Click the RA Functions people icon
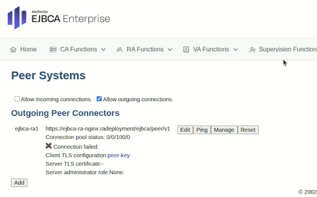317x197 pixels. pos(120,50)
